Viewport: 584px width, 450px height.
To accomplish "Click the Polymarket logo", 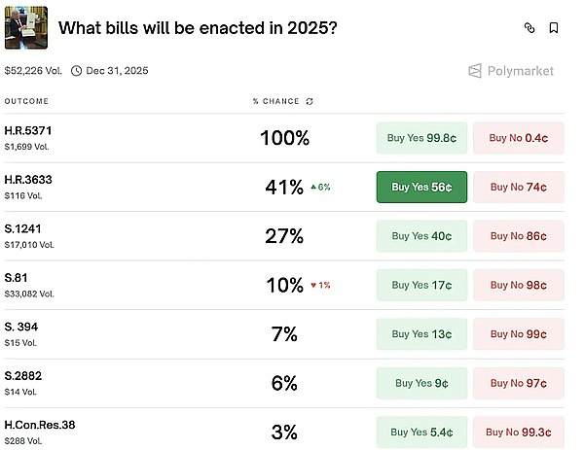I will point(511,71).
